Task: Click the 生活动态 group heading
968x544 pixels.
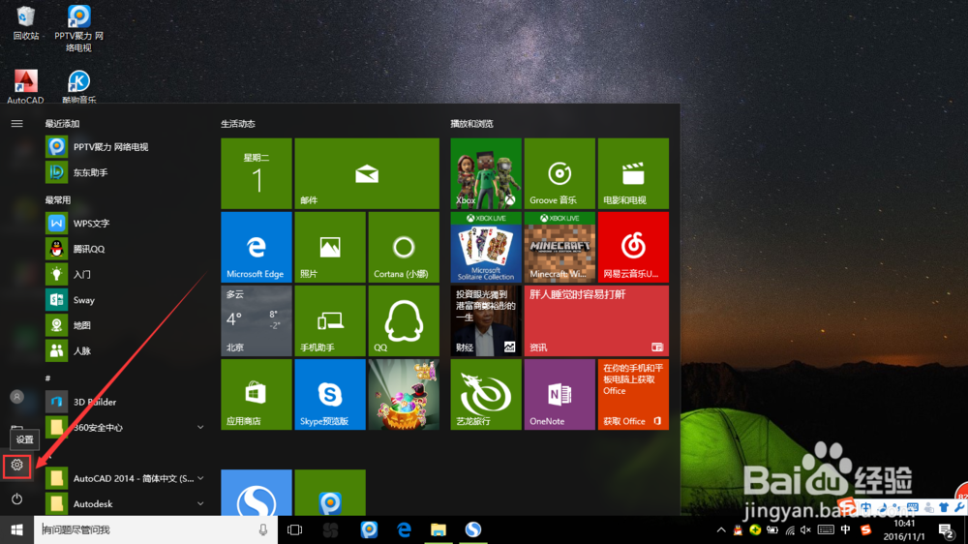Action: click(x=238, y=124)
